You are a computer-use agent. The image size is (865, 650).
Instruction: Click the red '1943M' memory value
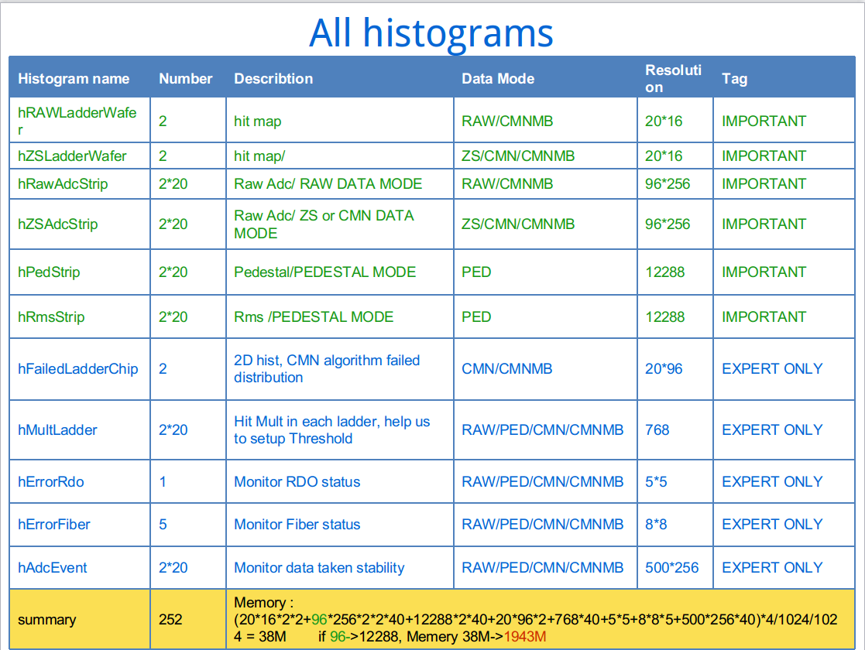coord(524,637)
